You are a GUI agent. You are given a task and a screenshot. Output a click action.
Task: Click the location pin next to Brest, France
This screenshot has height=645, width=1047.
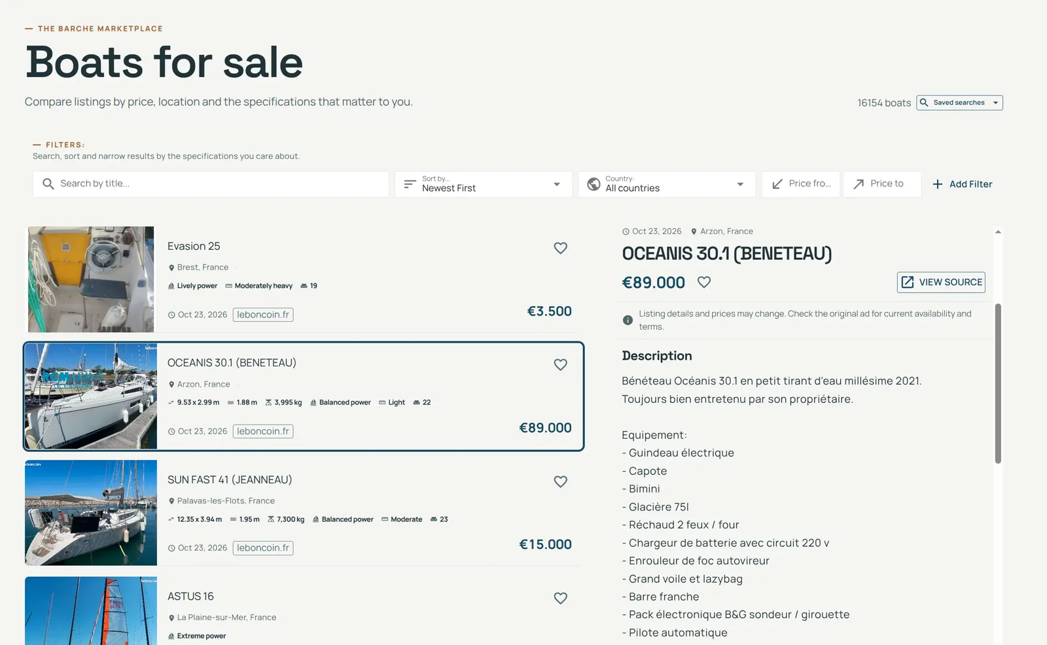coord(171,268)
